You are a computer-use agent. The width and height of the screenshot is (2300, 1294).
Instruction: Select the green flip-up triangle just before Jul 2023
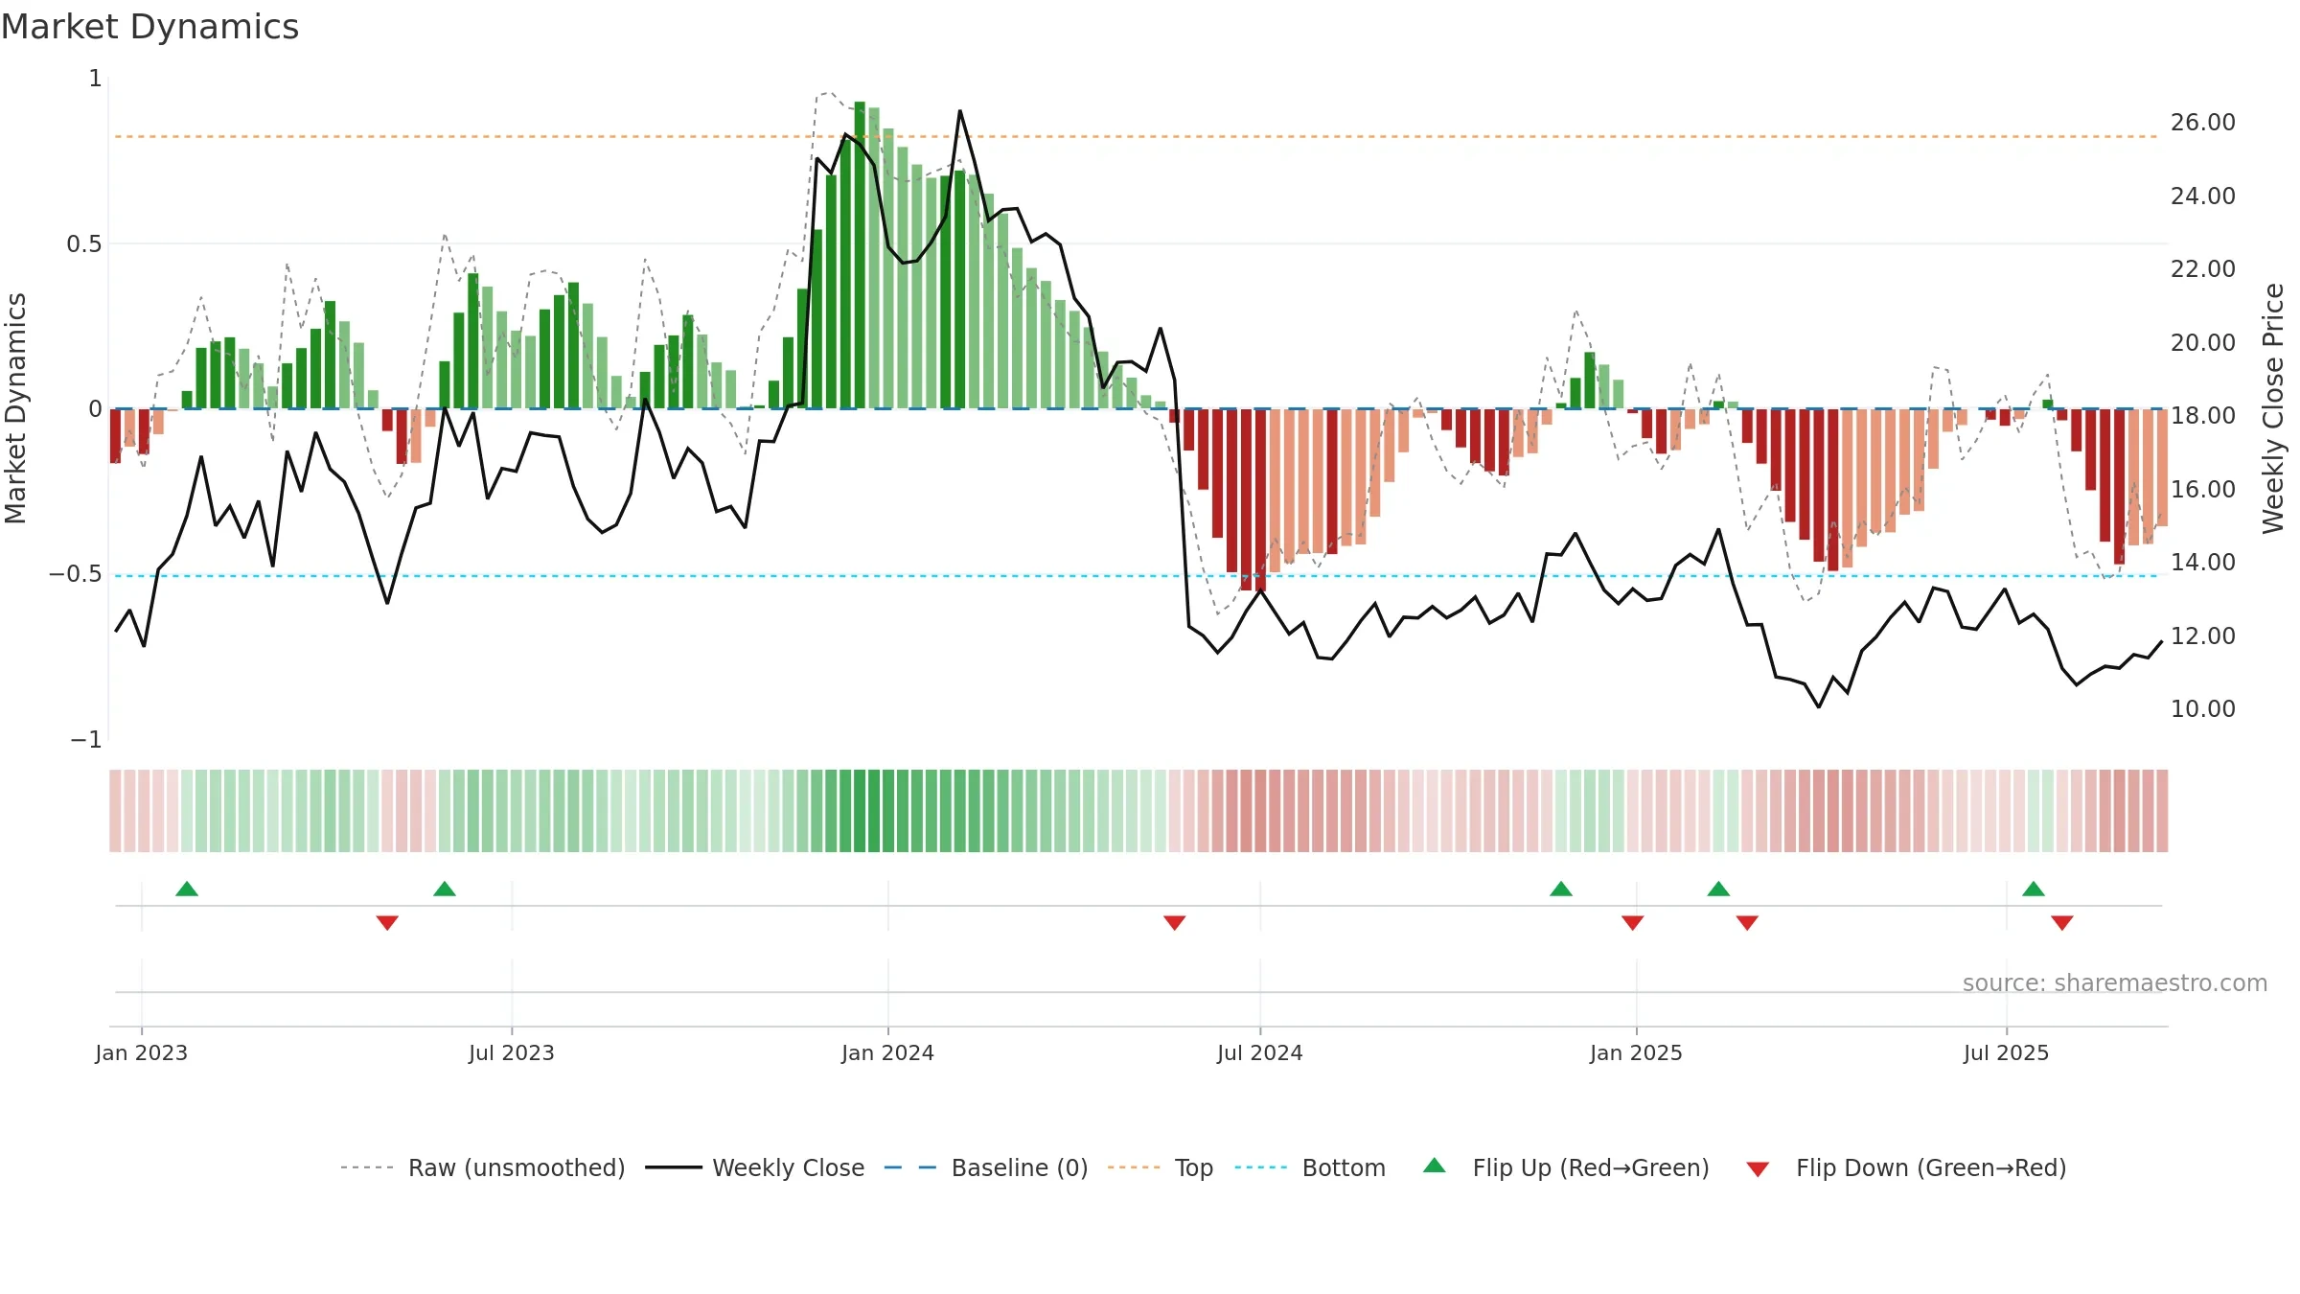click(x=445, y=889)
